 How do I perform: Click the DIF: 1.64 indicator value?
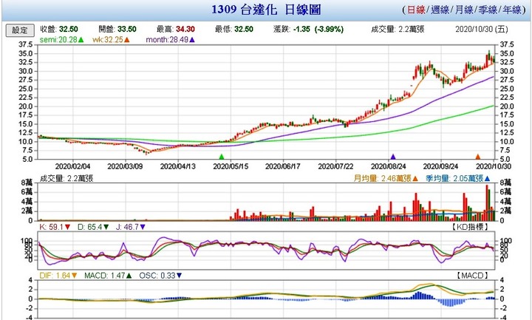(55, 276)
